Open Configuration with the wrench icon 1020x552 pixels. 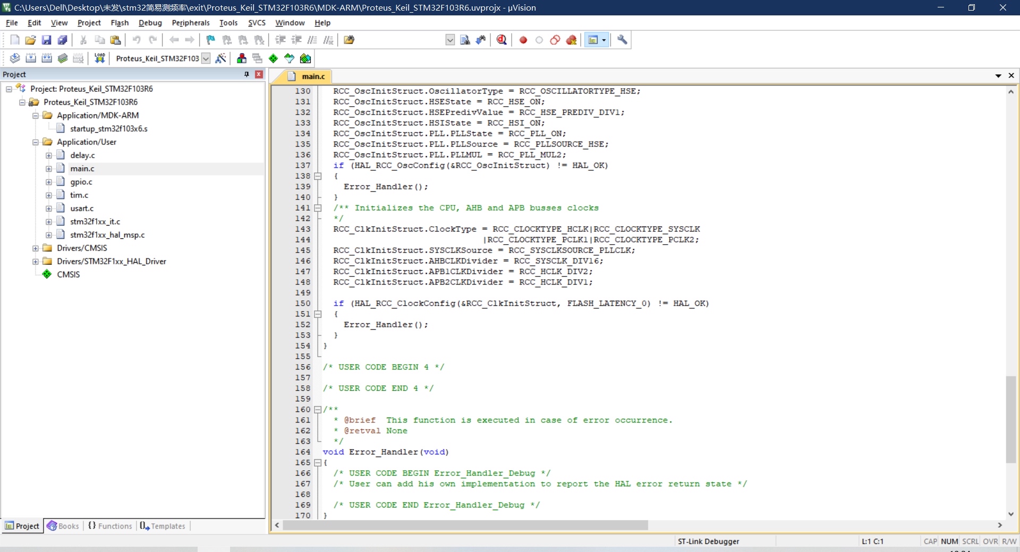click(x=622, y=40)
